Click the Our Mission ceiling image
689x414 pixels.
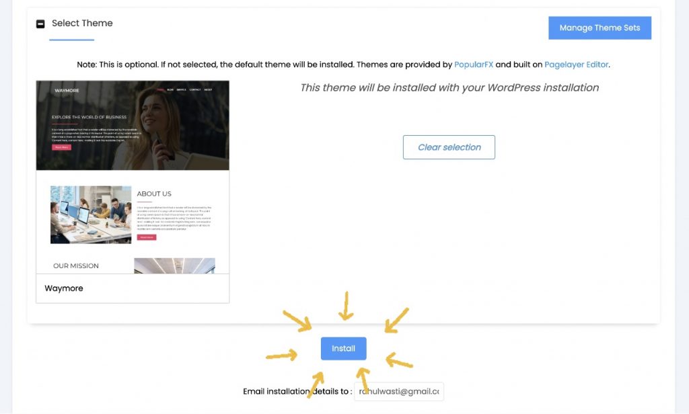click(x=174, y=265)
